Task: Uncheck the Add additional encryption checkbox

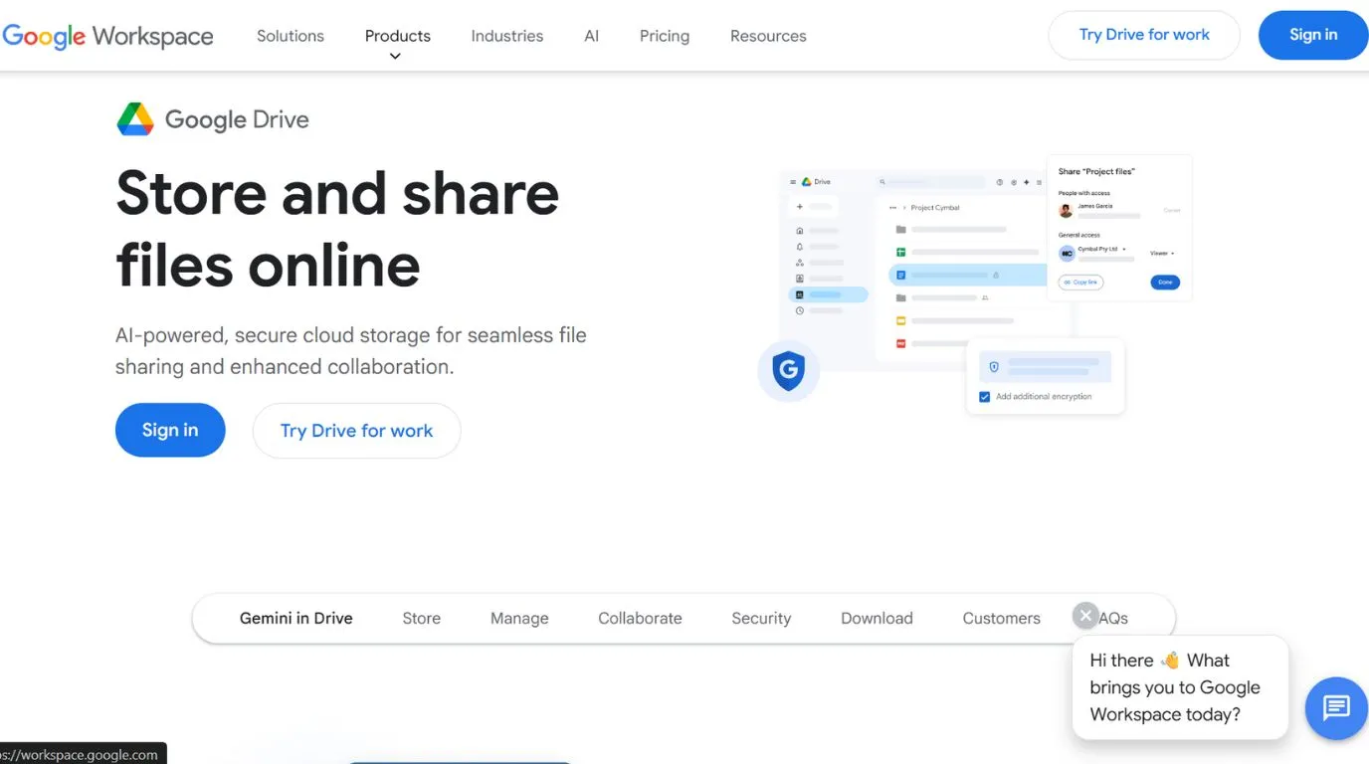Action: click(x=984, y=395)
